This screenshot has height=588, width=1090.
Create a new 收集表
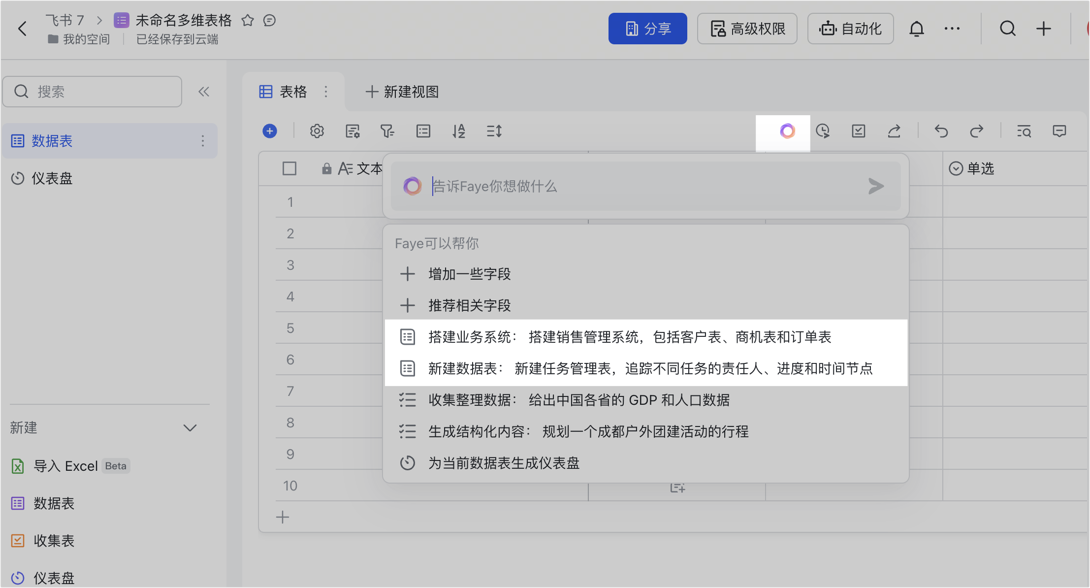42,541
